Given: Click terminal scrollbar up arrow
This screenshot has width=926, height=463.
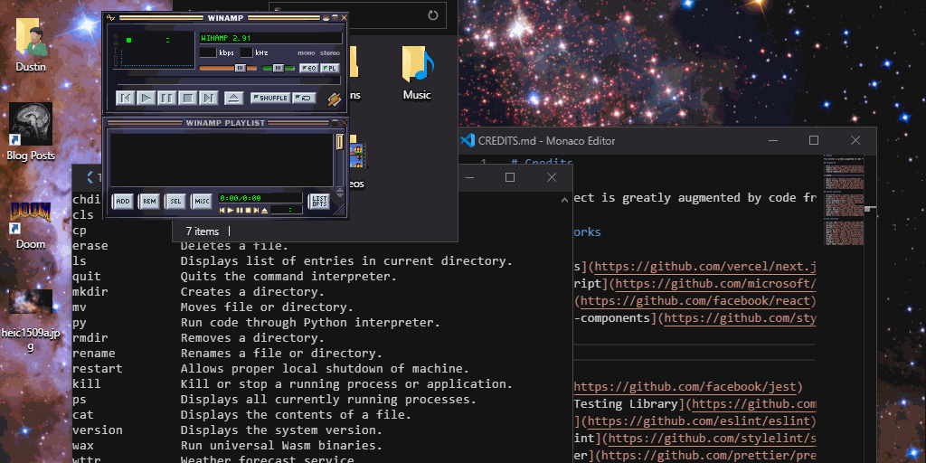Looking at the screenshot, I should 566,200.
